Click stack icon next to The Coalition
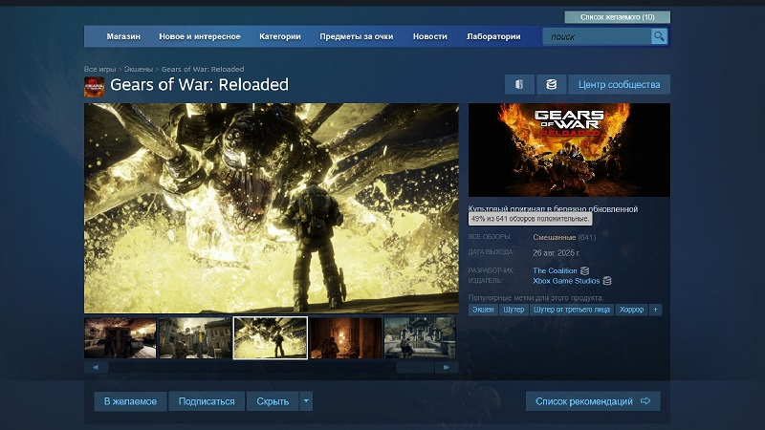Screen dimensions: 765x430 click(584, 270)
